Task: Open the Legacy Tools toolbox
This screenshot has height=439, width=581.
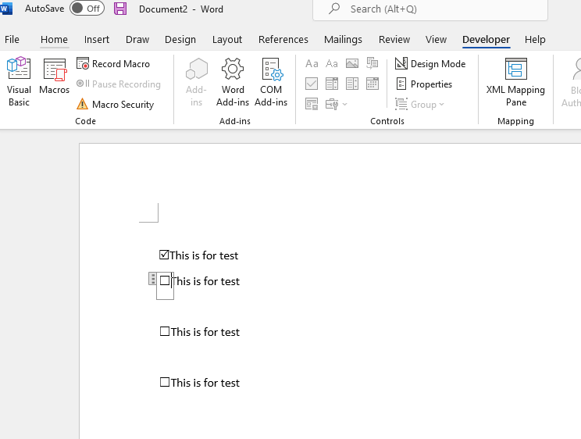Action: (x=332, y=104)
